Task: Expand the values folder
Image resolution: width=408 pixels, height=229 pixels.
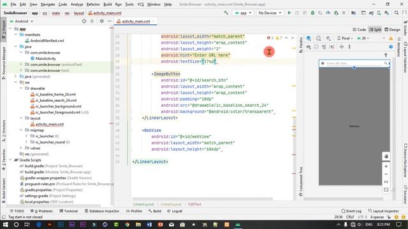Action: (x=21, y=148)
